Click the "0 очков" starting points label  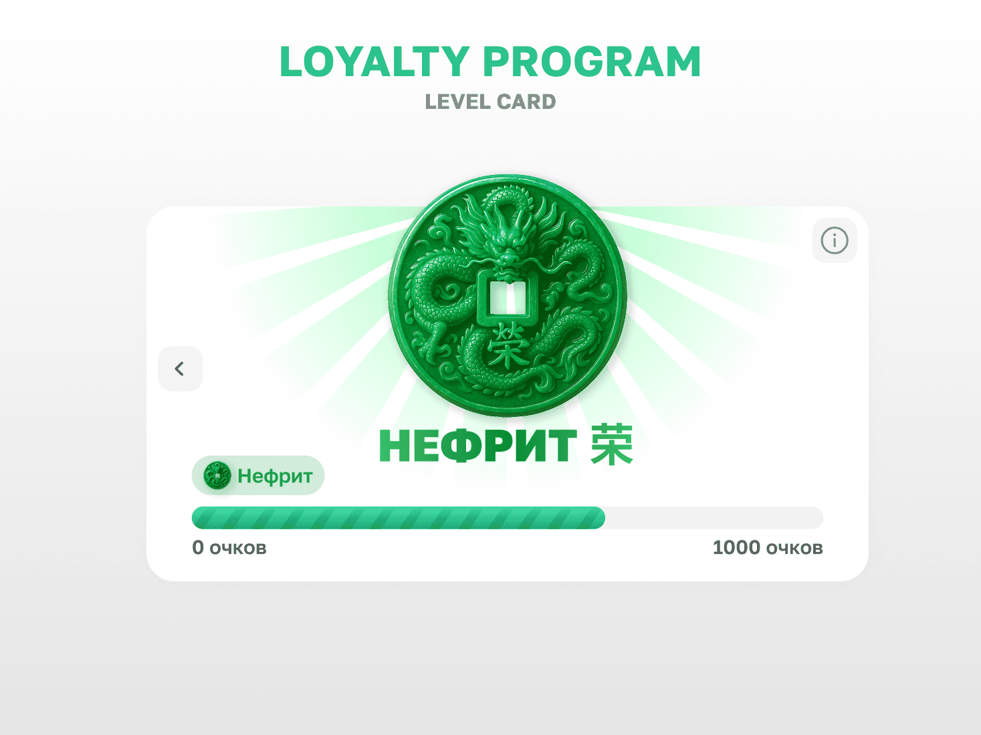click(229, 548)
